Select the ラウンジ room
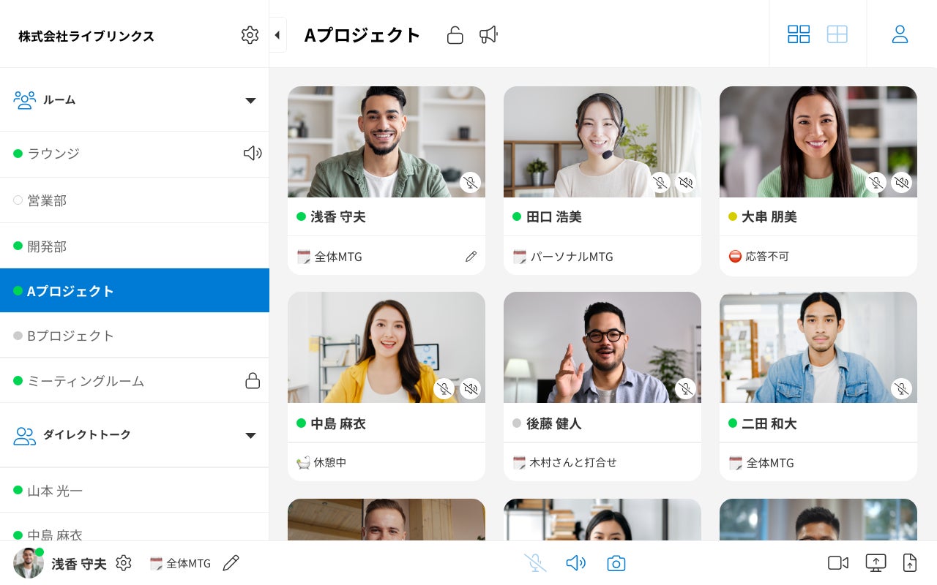This screenshot has width=937, height=585. pyautogui.click(x=135, y=154)
